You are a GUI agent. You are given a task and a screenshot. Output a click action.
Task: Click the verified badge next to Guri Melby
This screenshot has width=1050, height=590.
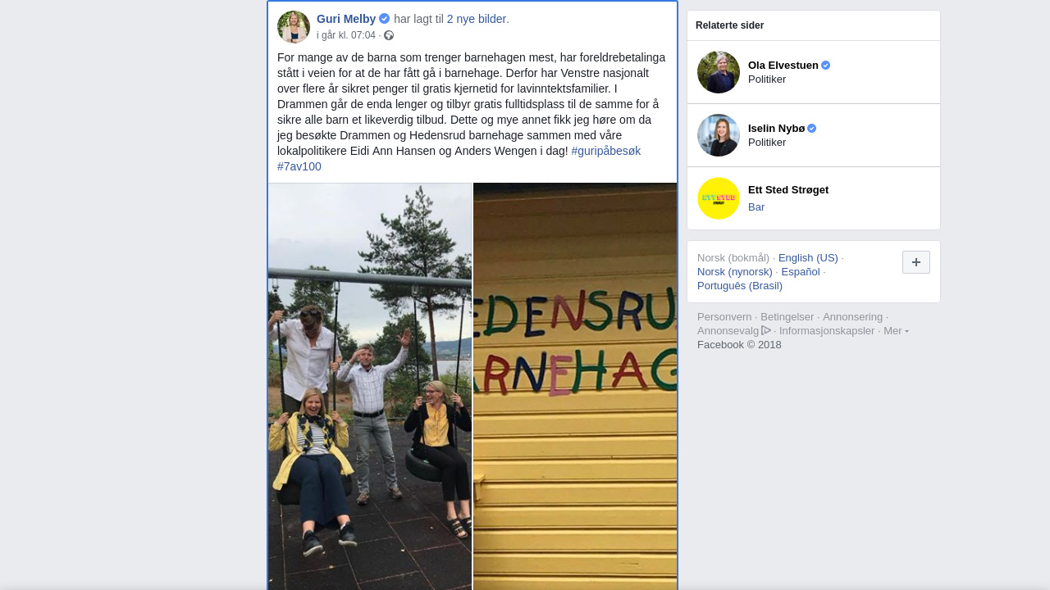pos(384,19)
